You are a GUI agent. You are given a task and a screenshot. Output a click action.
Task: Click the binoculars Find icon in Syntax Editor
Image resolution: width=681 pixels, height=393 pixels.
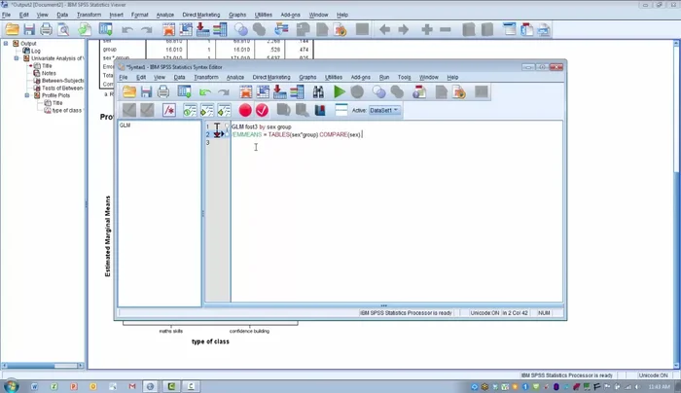[318, 91]
